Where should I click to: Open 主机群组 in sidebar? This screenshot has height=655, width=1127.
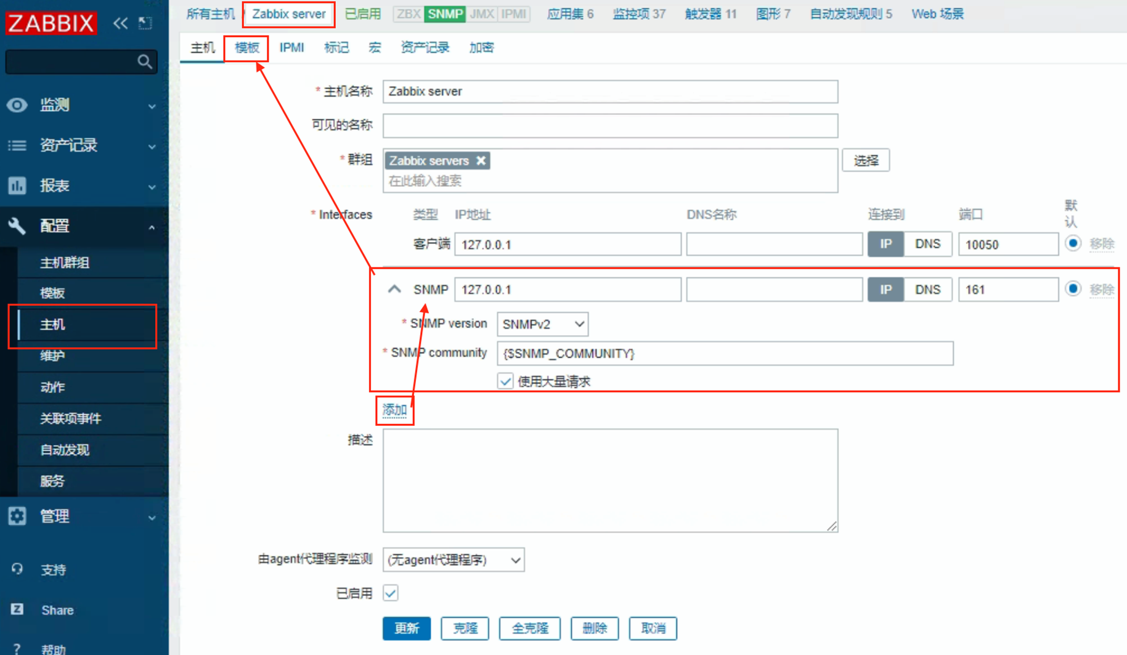65,263
